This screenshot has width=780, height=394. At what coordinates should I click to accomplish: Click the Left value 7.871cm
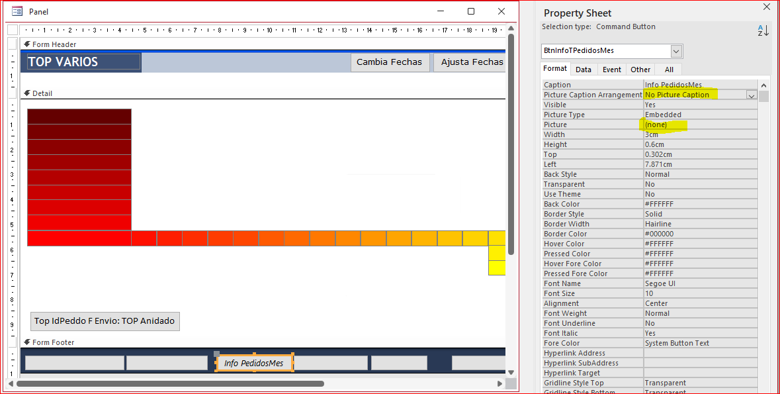(x=701, y=164)
